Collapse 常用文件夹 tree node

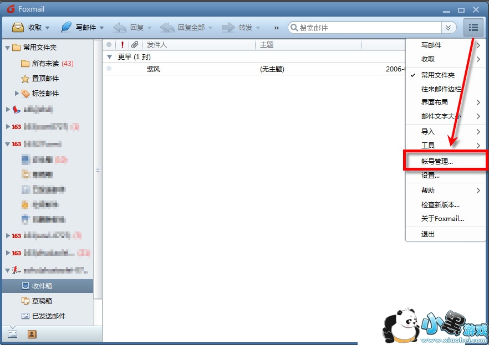pos(8,48)
